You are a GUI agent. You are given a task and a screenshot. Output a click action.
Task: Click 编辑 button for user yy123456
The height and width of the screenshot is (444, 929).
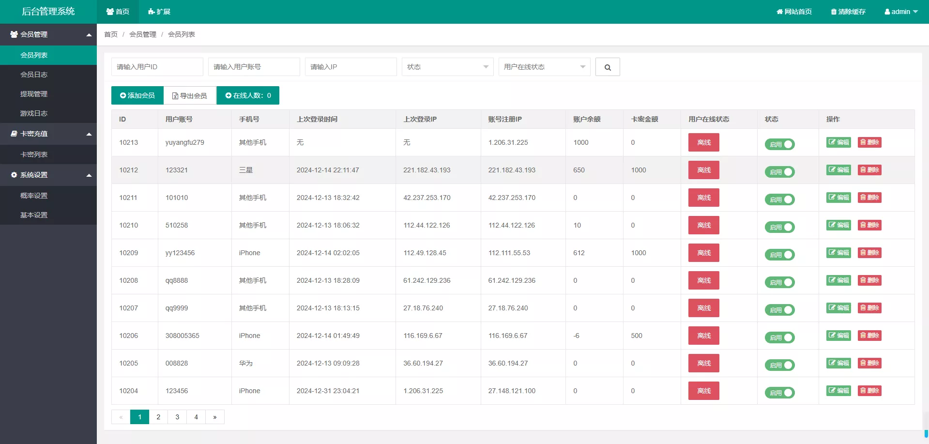point(838,252)
